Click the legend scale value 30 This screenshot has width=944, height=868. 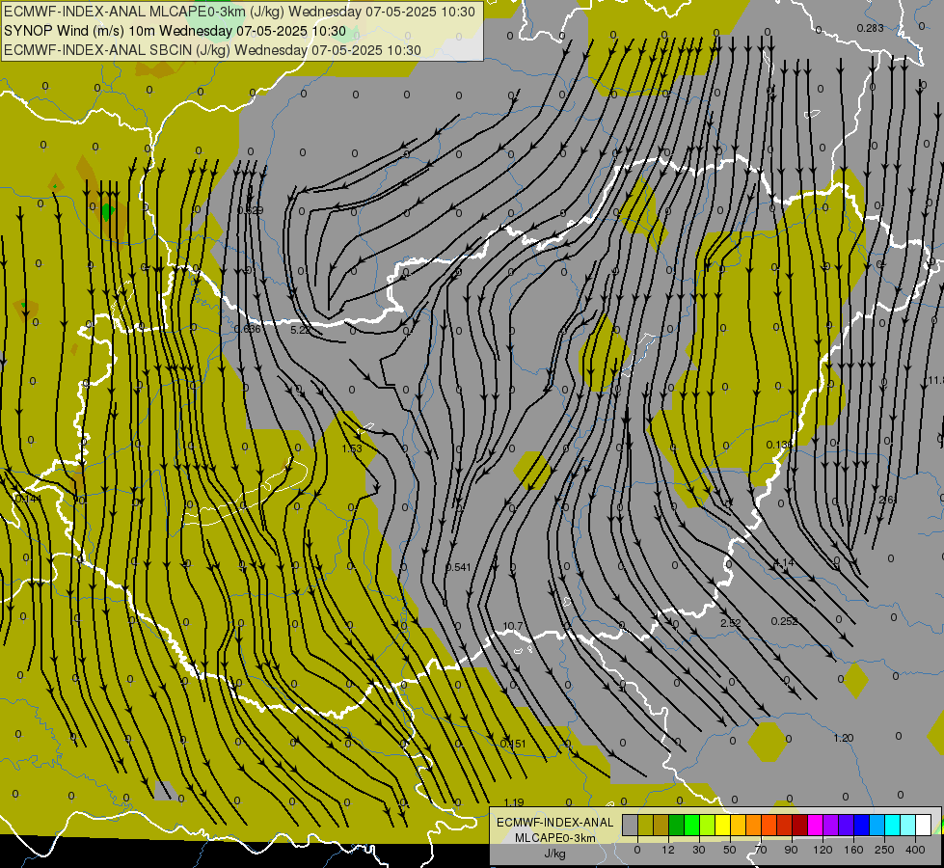(x=699, y=850)
